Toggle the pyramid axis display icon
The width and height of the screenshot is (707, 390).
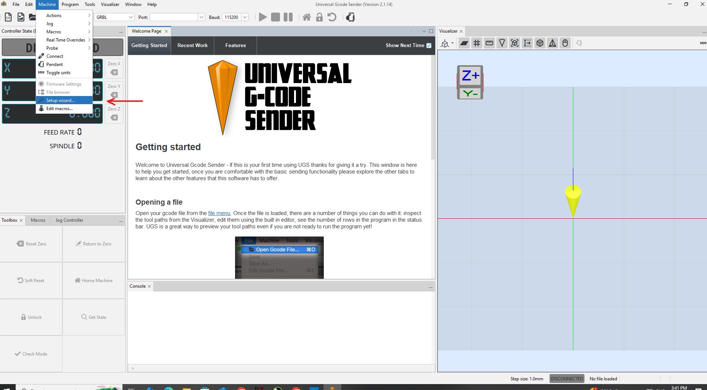tap(553, 43)
